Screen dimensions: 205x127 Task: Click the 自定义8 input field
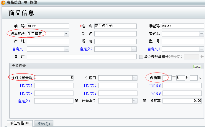[118, 93]
